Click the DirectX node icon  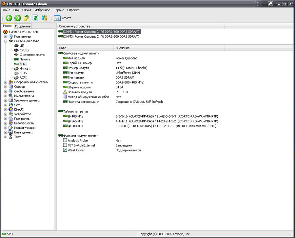pyautogui.click(x=11, y=110)
